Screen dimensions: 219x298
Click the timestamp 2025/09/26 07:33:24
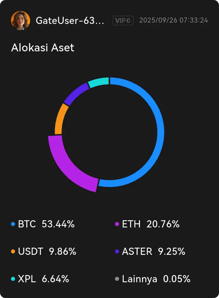pos(173,21)
